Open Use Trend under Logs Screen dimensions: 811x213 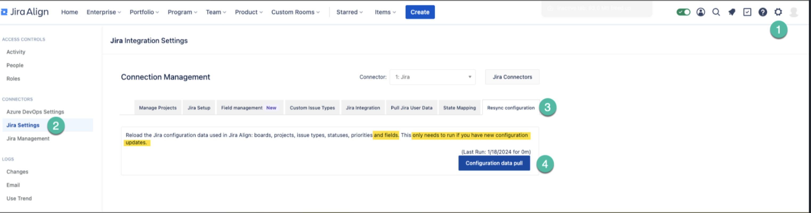click(19, 199)
